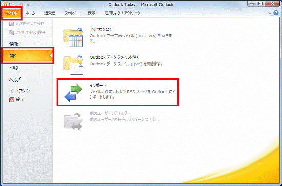Screen dimensions: 282x186
Task: Open the Customize Quick Access Toolbar dropdown
Action: coord(28,5)
